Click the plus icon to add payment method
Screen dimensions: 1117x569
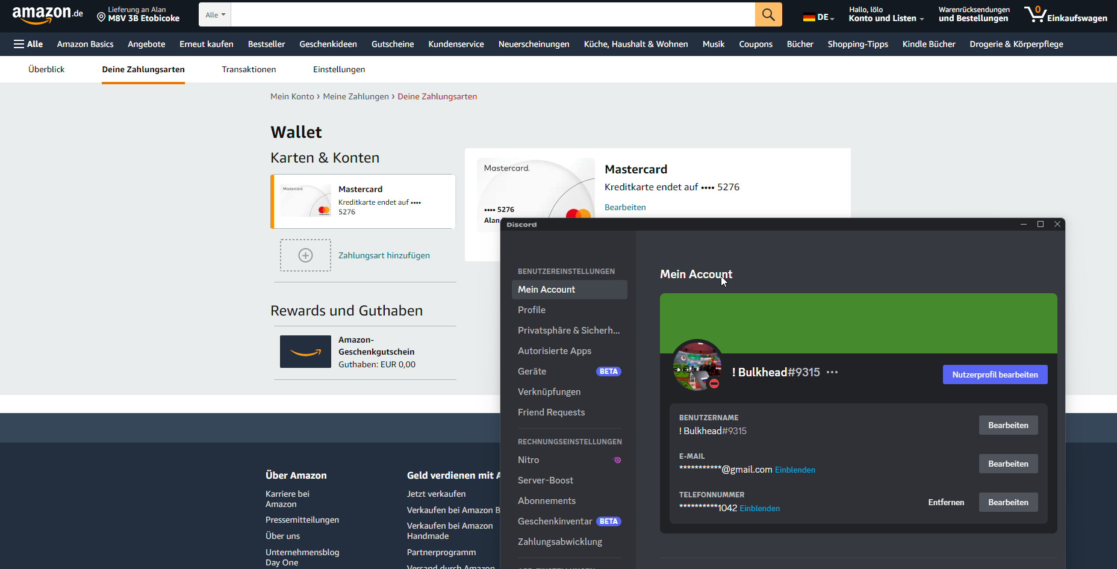point(305,255)
